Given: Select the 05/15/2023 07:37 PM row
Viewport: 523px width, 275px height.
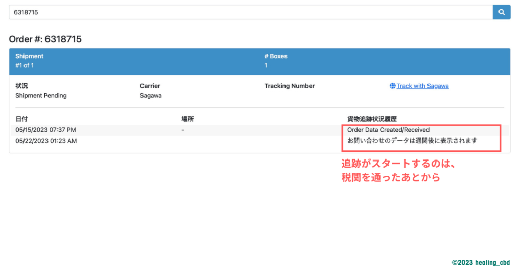Looking at the screenshot, I should click(45, 130).
